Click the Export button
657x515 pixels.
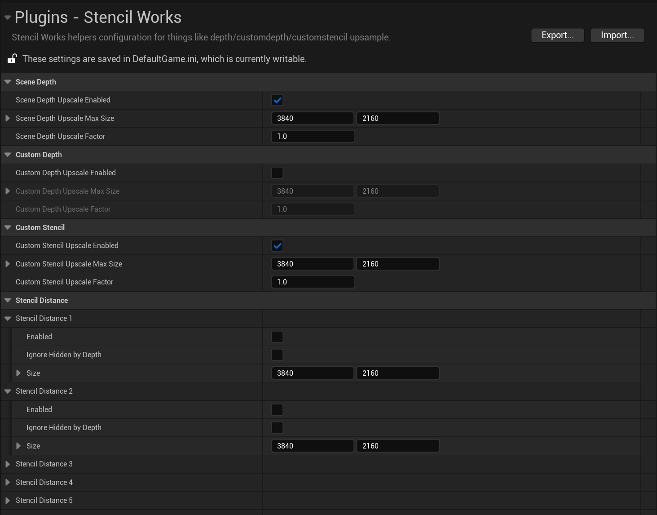pos(557,35)
